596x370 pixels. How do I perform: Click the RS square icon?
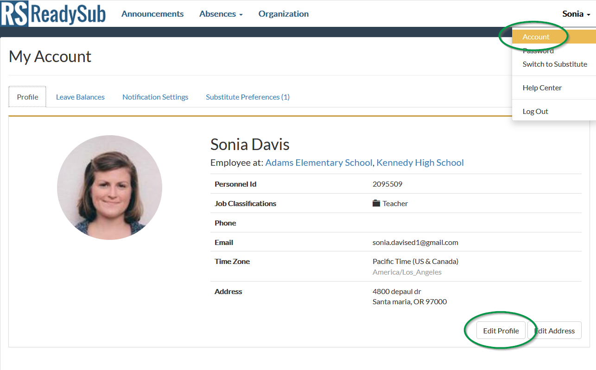(14, 13)
